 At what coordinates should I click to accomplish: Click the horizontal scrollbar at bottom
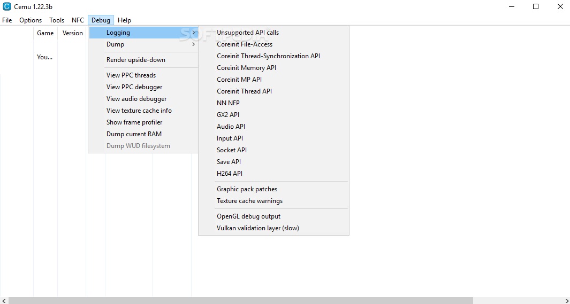(241, 300)
